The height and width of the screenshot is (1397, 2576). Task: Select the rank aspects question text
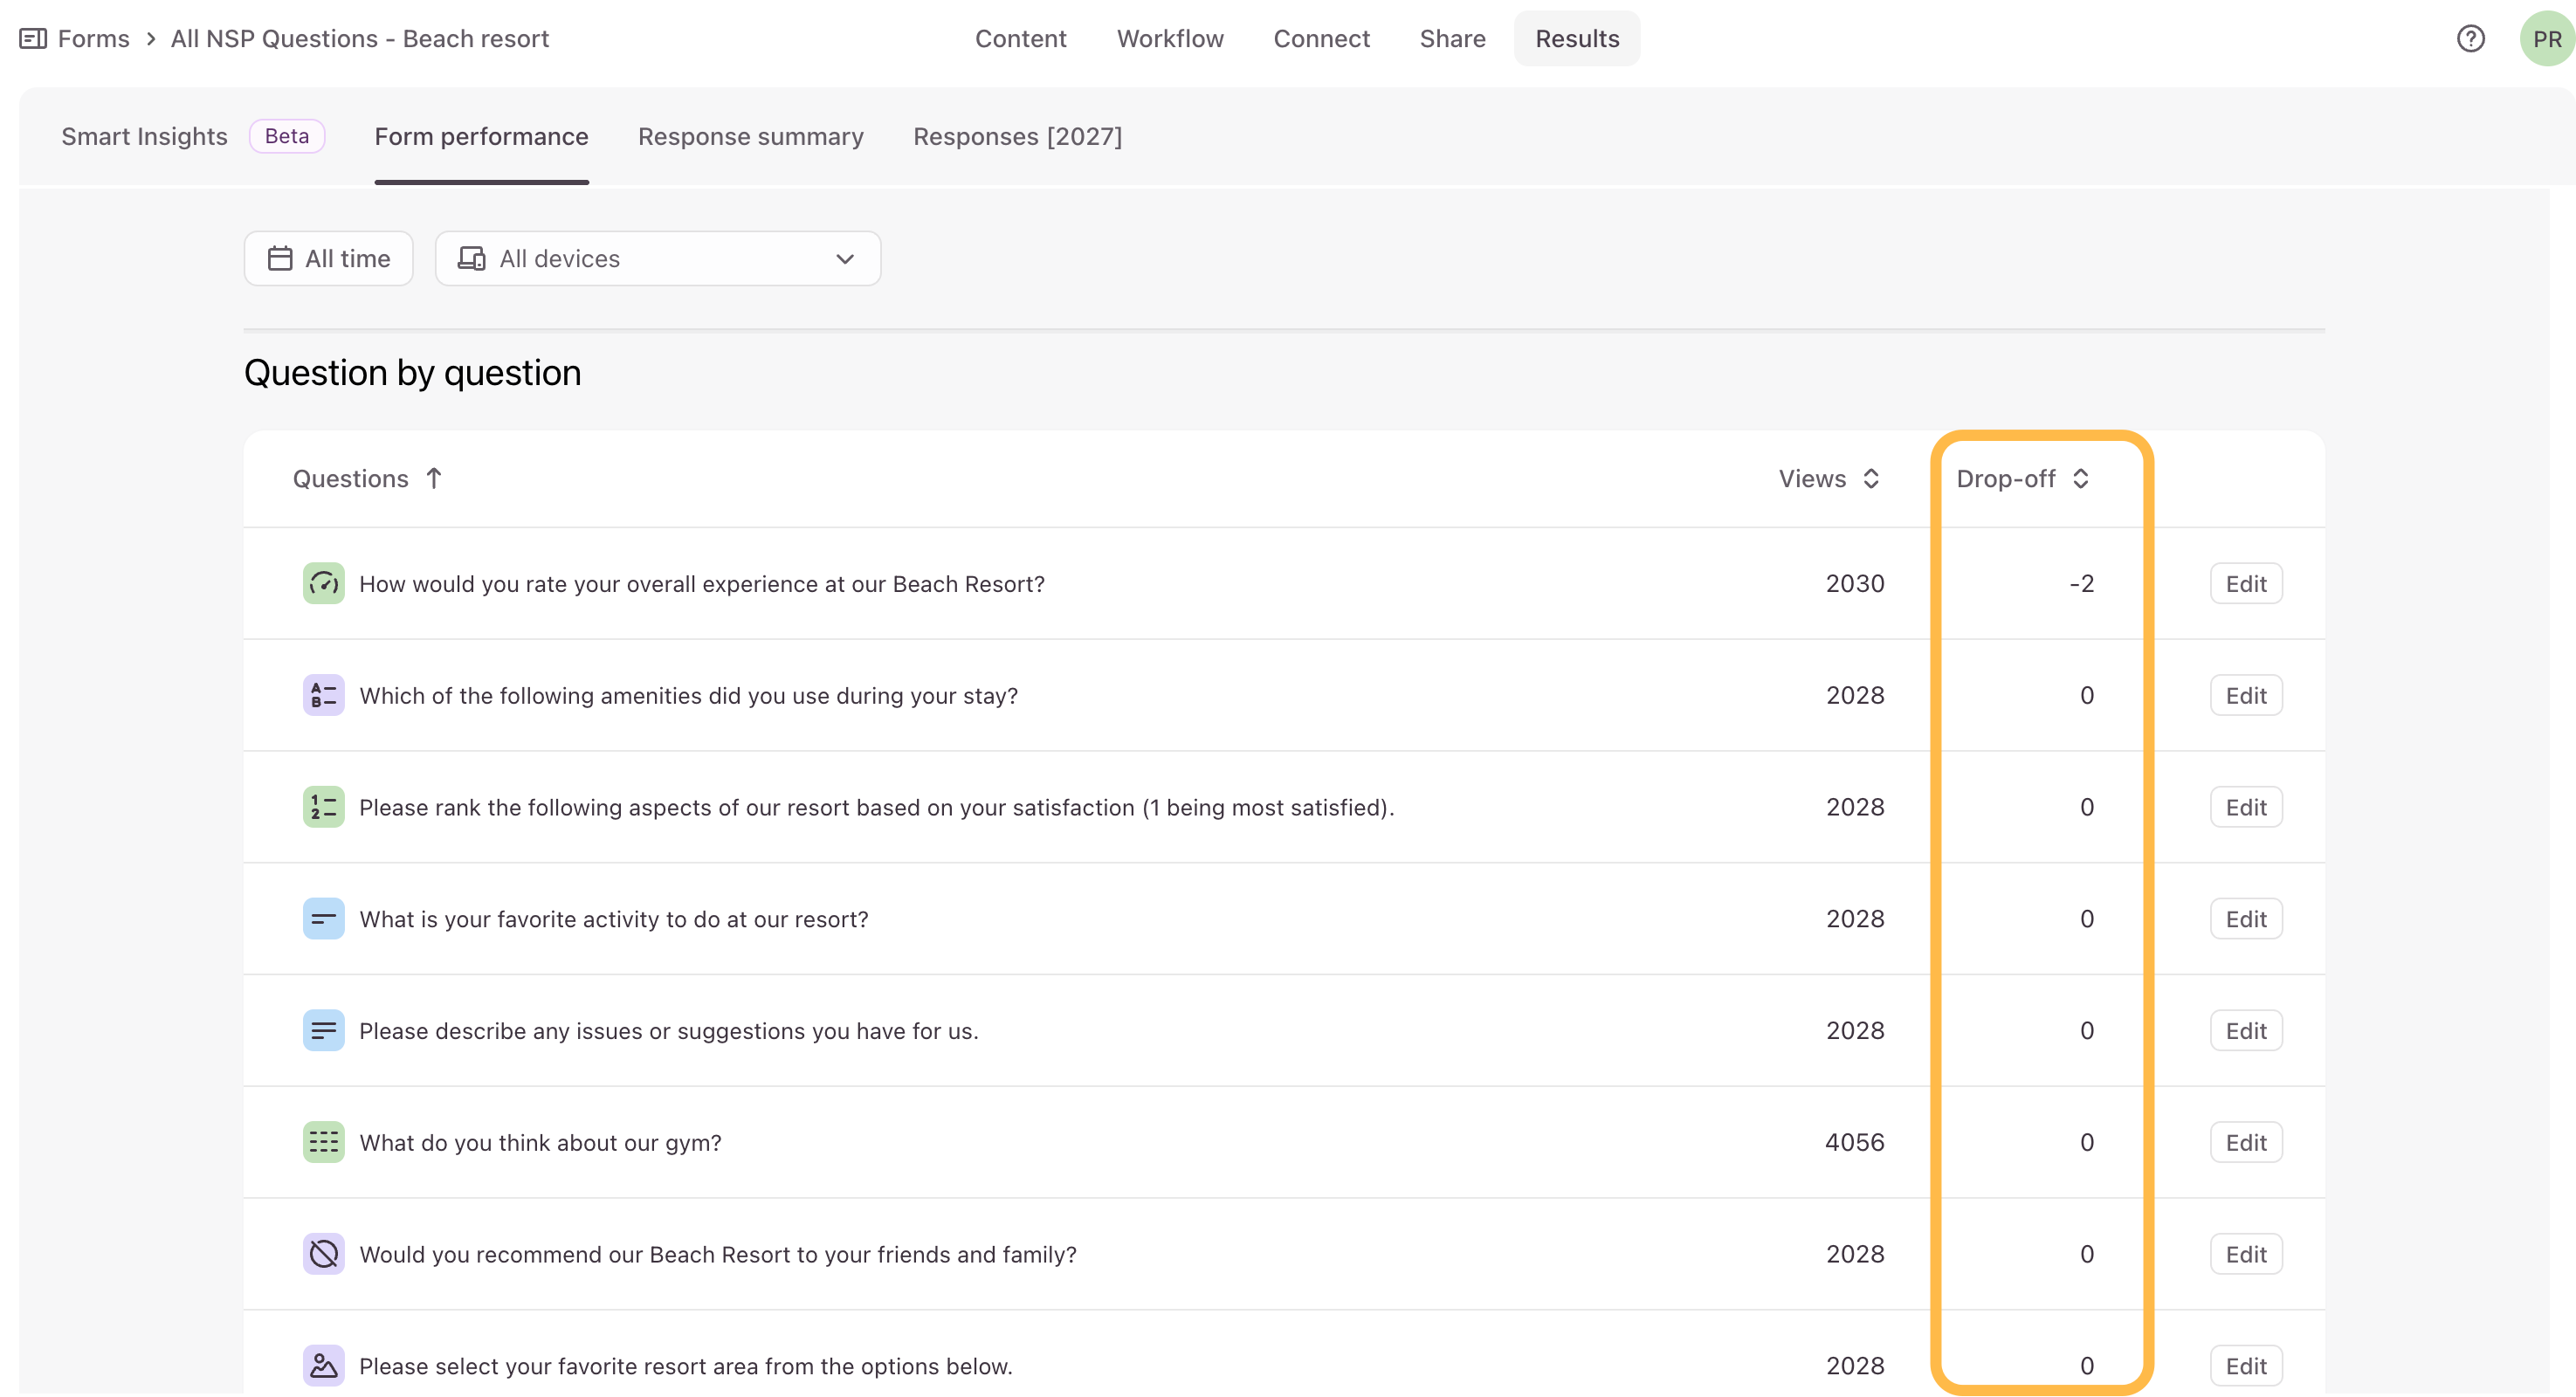(x=877, y=808)
